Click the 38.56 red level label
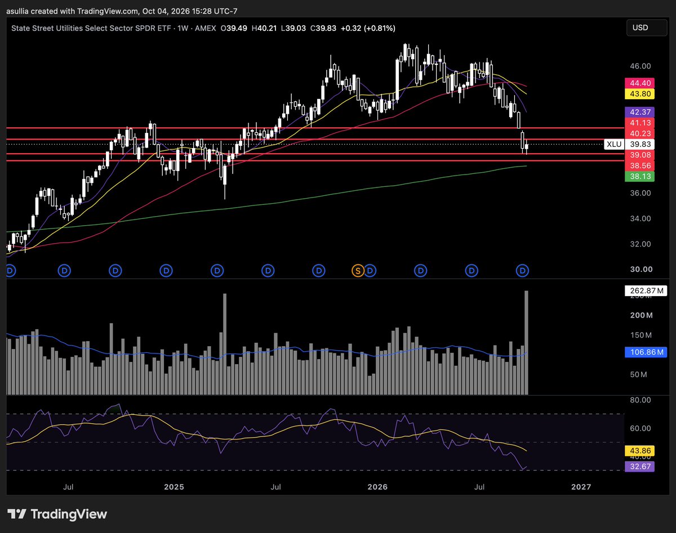The width and height of the screenshot is (676, 533). pos(639,165)
